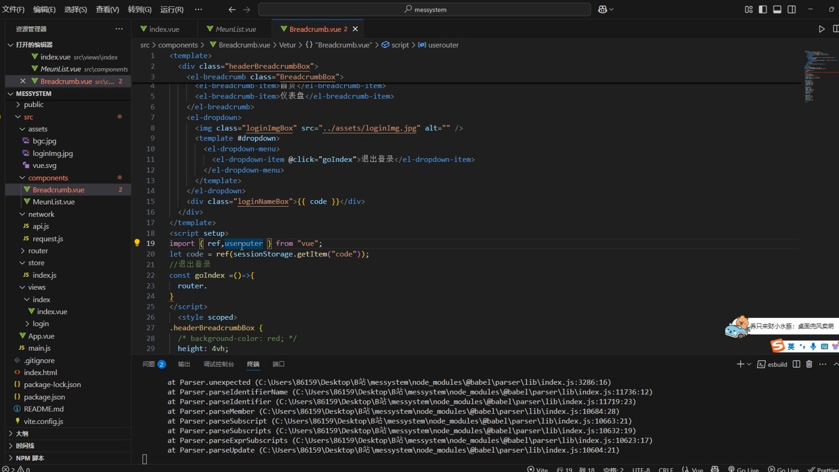The width and height of the screenshot is (839, 472).
Task: Split the terminal using the split icon
Action: [796, 364]
